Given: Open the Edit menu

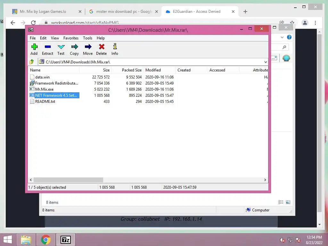Looking at the screenshot, I should tap(43, 38).
